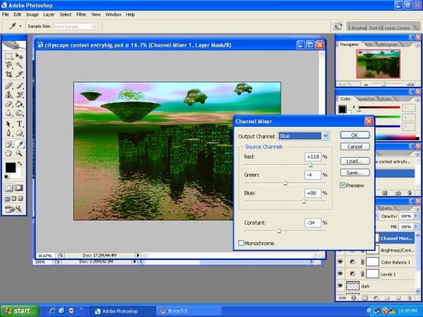Open the Navigator panel options menu
423x317 pixels.
pyautogui.click(x=417, y=45)
